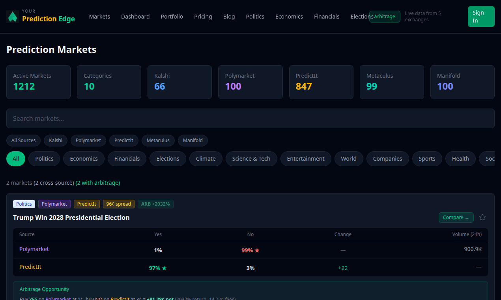
Task: Open the Dashboard page
Action: tap(135, 17)
